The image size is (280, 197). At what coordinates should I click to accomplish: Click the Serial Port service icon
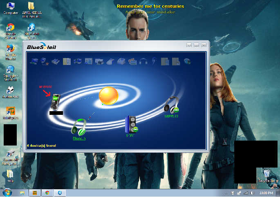point(56,62)
